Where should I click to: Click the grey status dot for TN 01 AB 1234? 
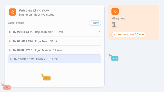[x=9, y=41]
